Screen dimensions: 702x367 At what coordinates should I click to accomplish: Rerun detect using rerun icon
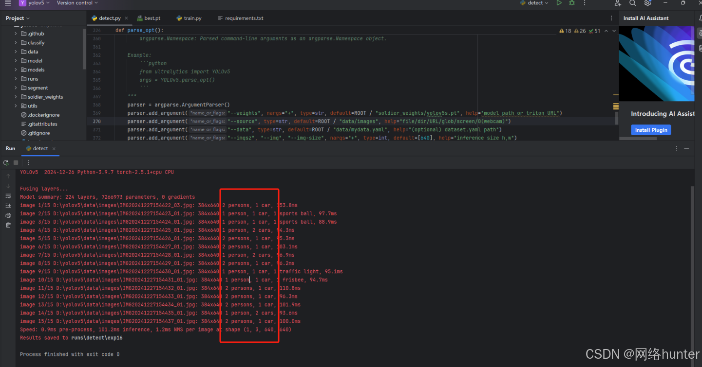pyautogui.click(x=6, y=162)
